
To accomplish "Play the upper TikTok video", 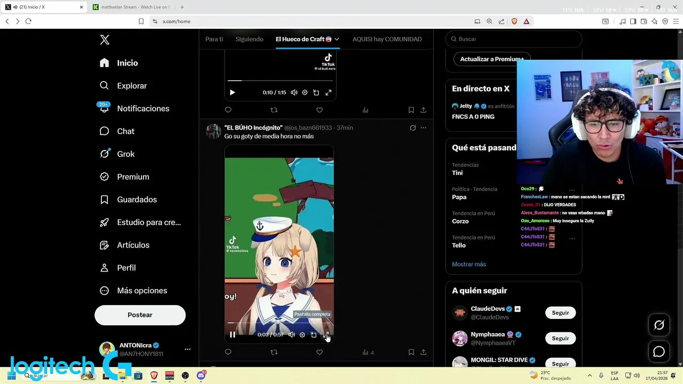I will pos(232,93).
